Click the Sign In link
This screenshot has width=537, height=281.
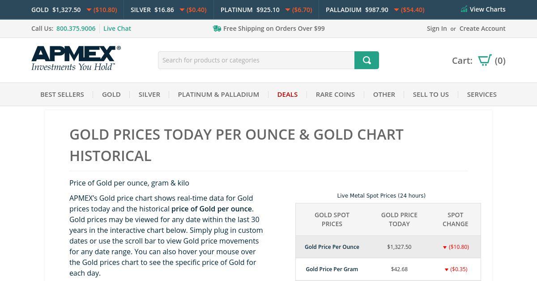coord(437,29)
